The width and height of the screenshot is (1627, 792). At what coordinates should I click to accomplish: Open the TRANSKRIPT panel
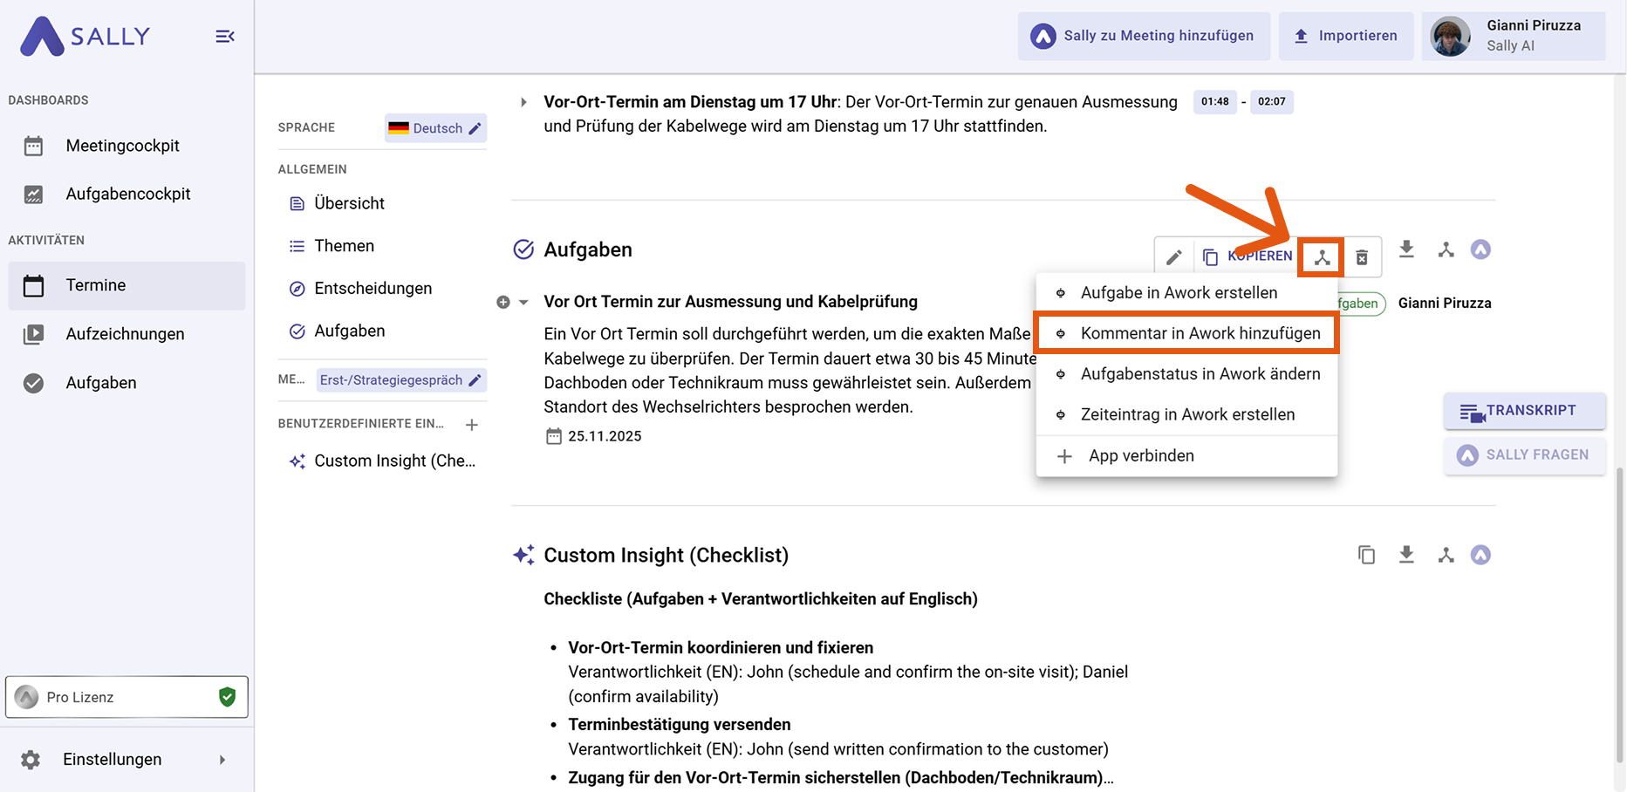pyautogui.click(x=1524, y=411)
